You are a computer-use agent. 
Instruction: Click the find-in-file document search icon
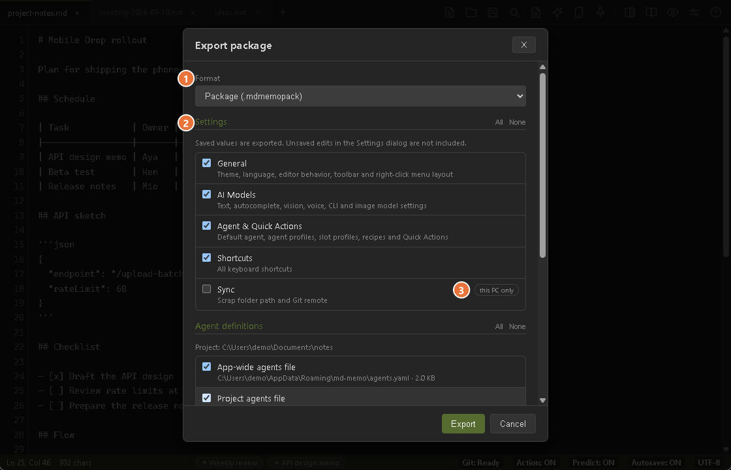point(536,12)
